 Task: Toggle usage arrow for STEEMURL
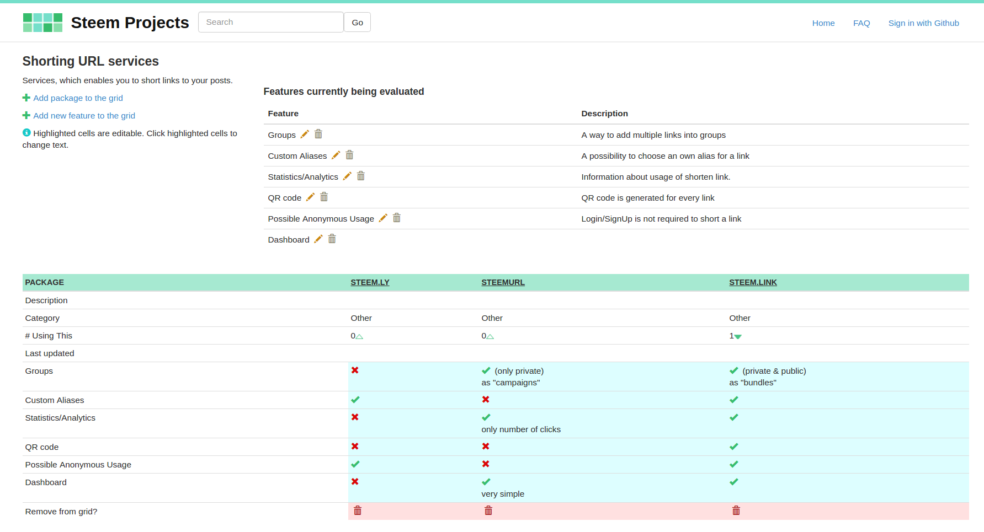point(490,336)
